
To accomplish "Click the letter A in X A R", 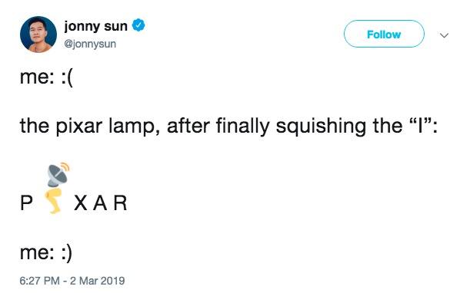I will coord(100,202).
